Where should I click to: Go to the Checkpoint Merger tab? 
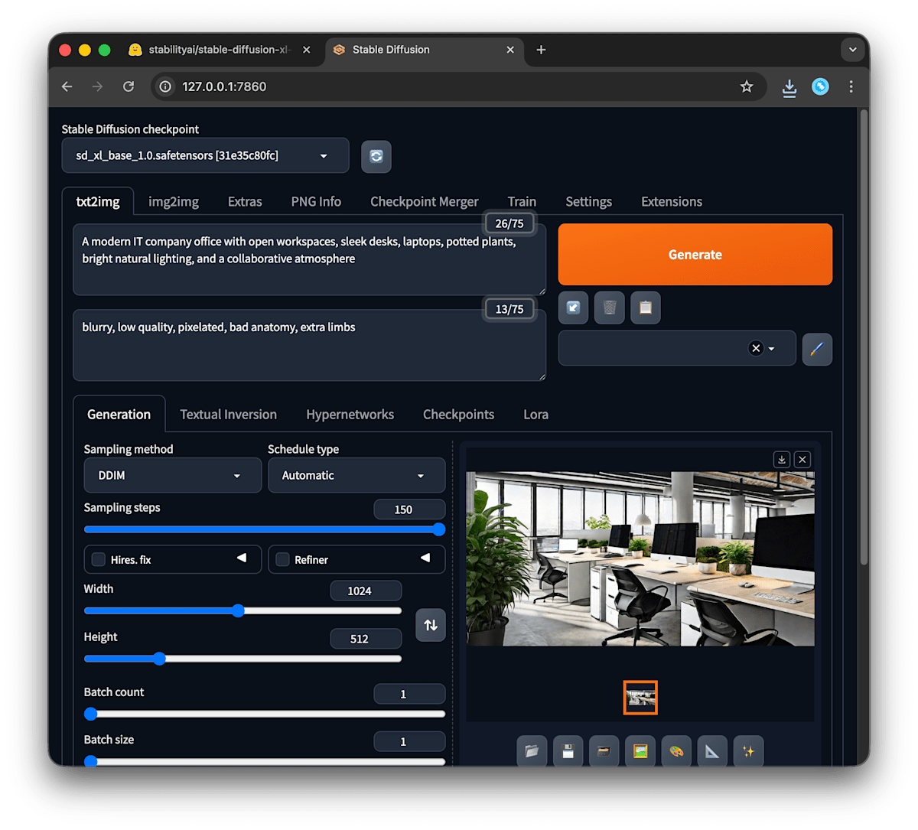click(425, 202)
